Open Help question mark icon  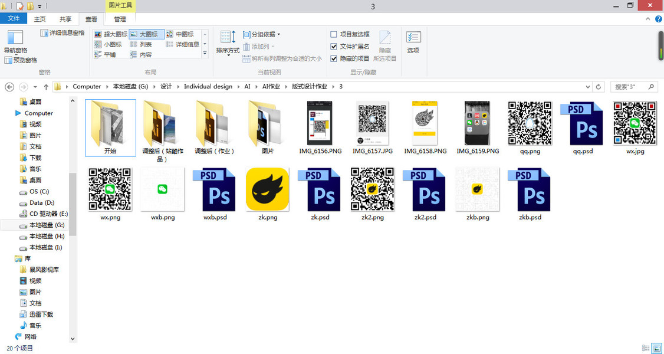[x=659, y=19]
